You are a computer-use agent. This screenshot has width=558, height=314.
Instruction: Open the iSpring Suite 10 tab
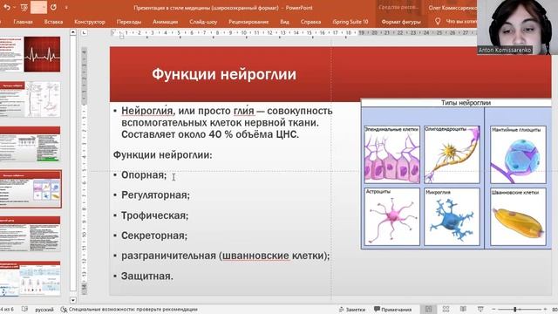pos(350,22)
